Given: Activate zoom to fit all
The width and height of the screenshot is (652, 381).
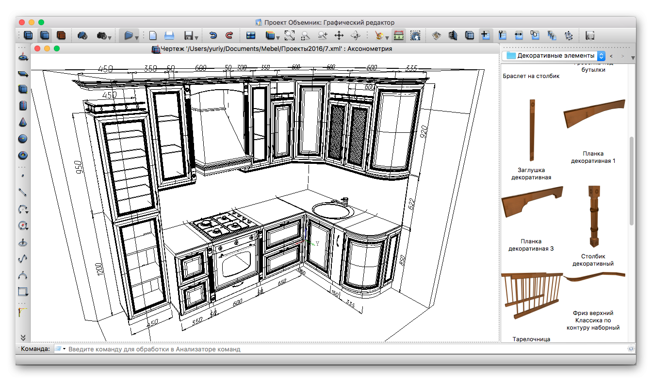Looking at the screenshot, I should coord(290,35).
